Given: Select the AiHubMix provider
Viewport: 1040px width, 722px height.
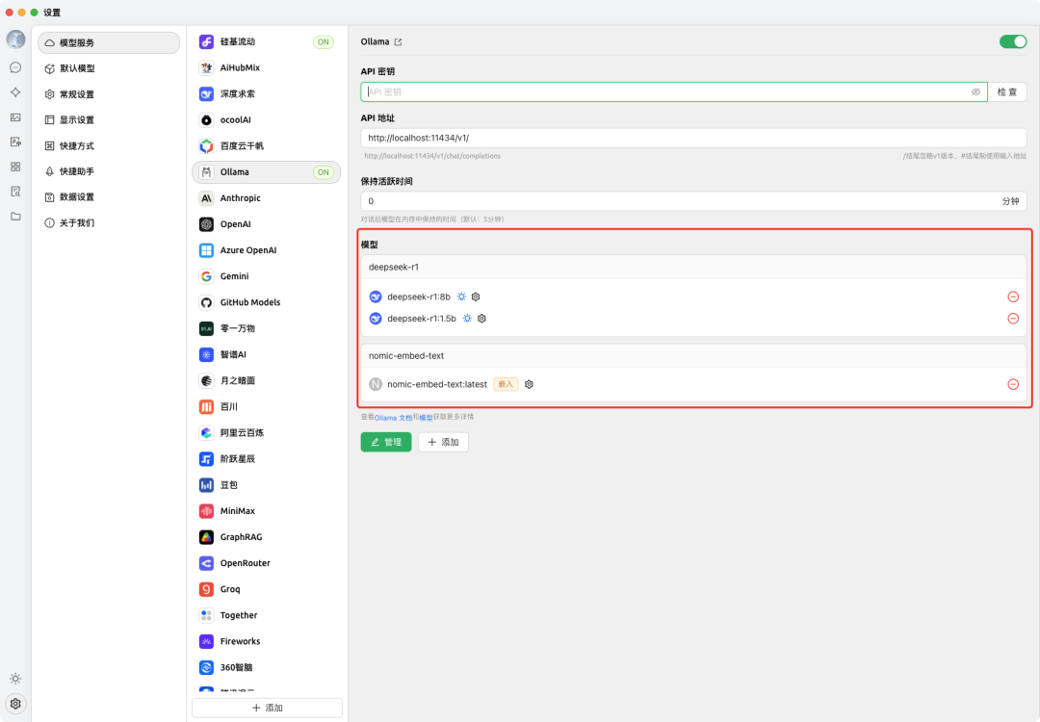Looking at the screenshot, I should pyautogui.click(x=266, y=67).
